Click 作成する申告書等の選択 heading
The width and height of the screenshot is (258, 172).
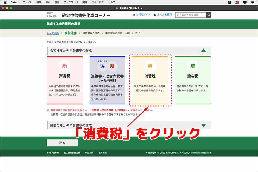[x=63, y=24]
